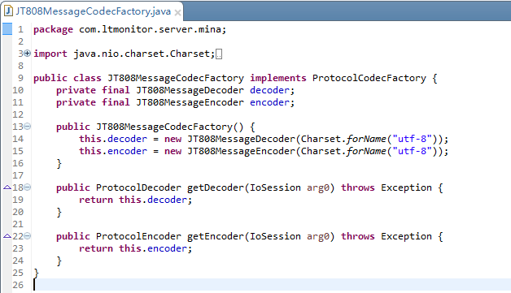The width and height of the screenshot is (511, 293).
Task: Click the override marker on line 22
Action: [7, 236]
